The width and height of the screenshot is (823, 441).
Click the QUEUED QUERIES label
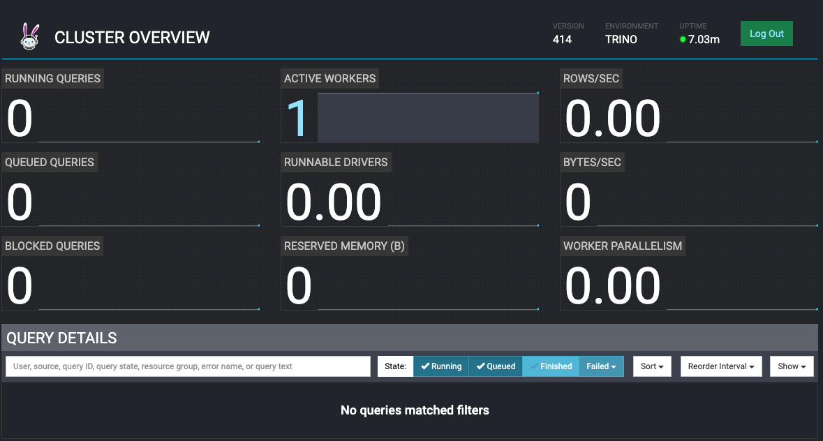point(50,162)
